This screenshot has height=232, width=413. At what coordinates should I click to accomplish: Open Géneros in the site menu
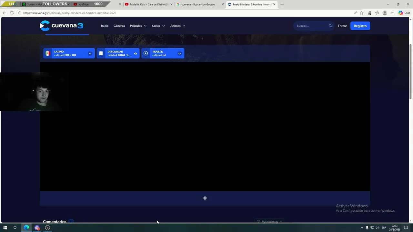coord(119,26)
